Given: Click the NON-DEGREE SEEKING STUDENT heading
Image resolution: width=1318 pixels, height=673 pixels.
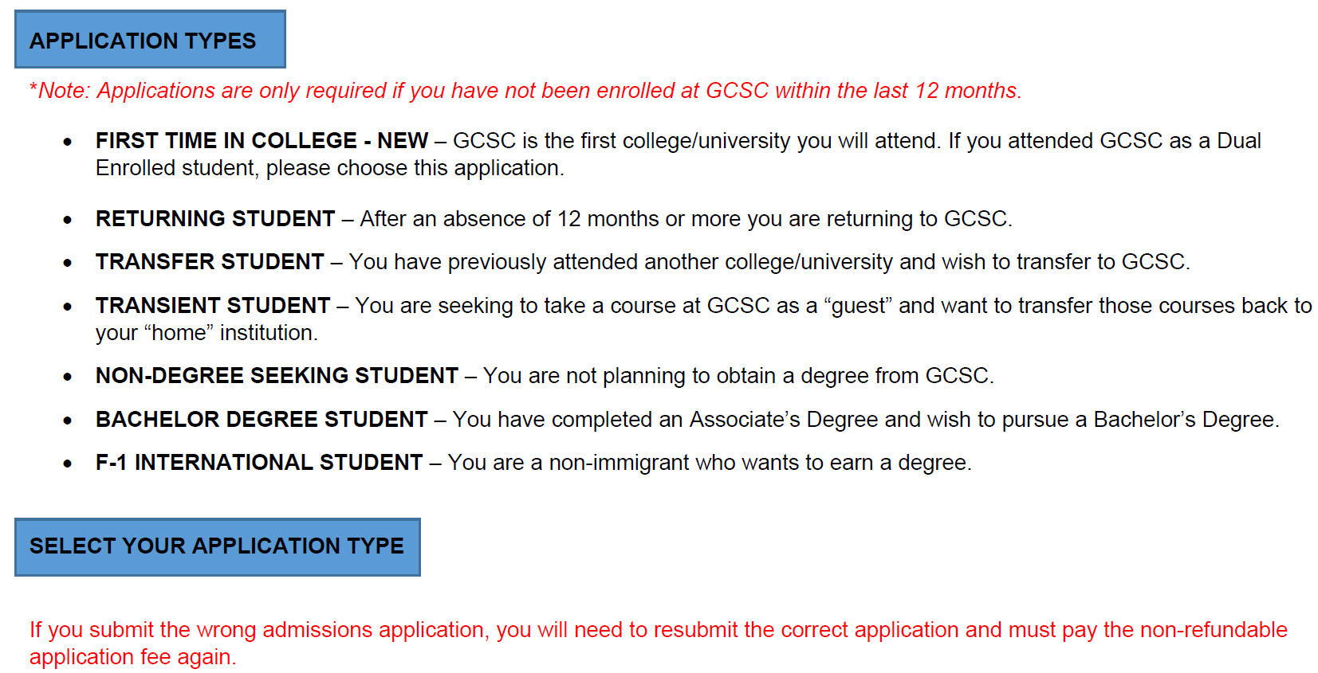Looking at the screenshot, I should [x=277, y=375].
